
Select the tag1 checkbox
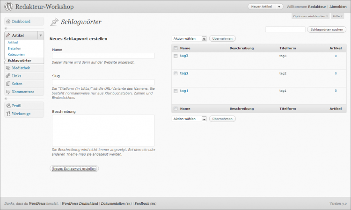click(175, 91)
